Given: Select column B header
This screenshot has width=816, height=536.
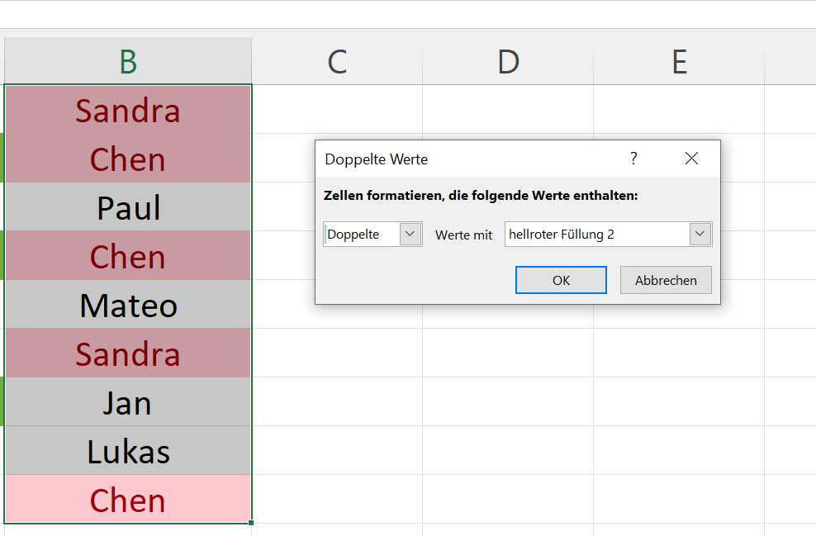Looking at the screenshot, I should (128, 61).
